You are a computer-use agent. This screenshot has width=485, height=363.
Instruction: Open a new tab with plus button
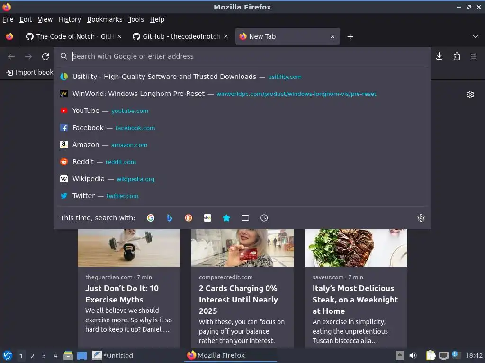pos(350,37)
